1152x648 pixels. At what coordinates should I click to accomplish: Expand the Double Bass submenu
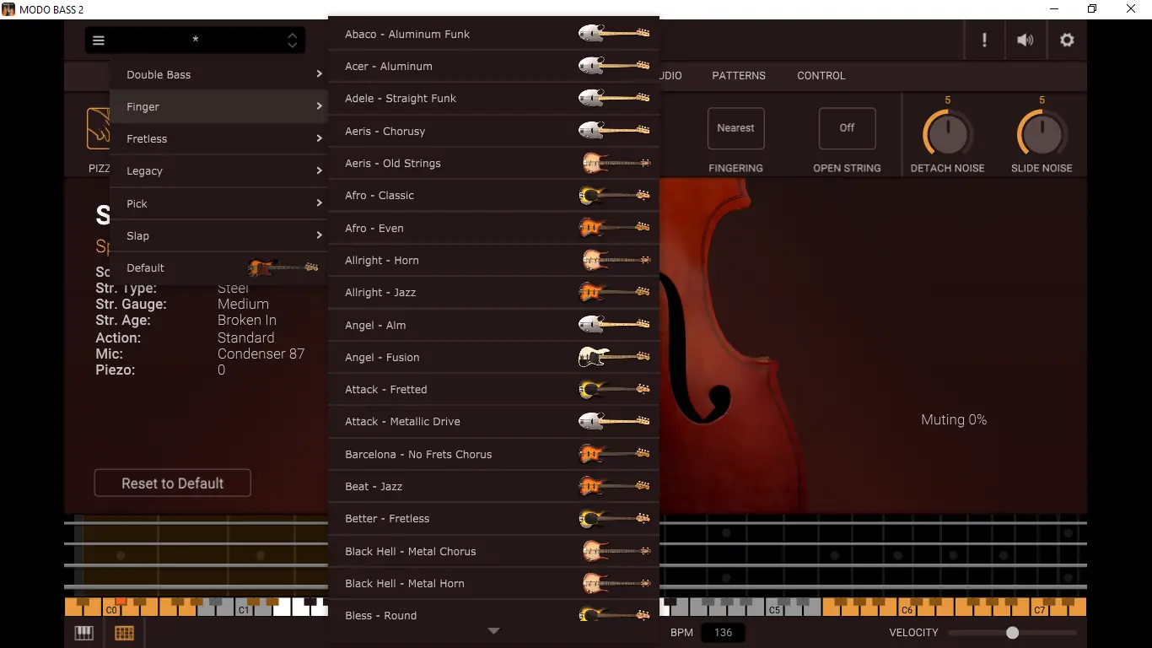coord(218,74)
